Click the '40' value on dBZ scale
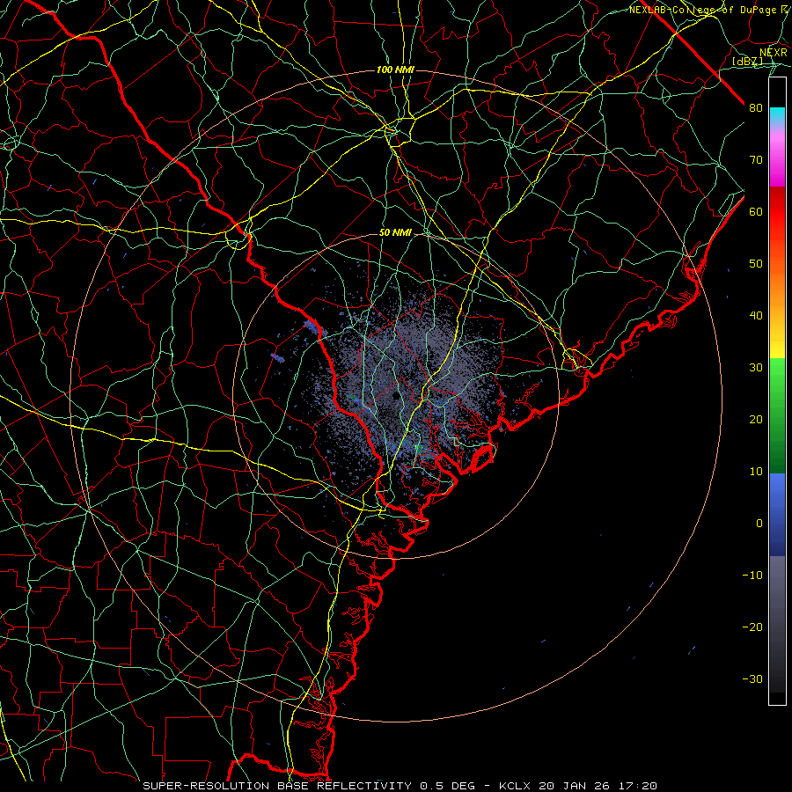792x792 pixels. (756, 316)
